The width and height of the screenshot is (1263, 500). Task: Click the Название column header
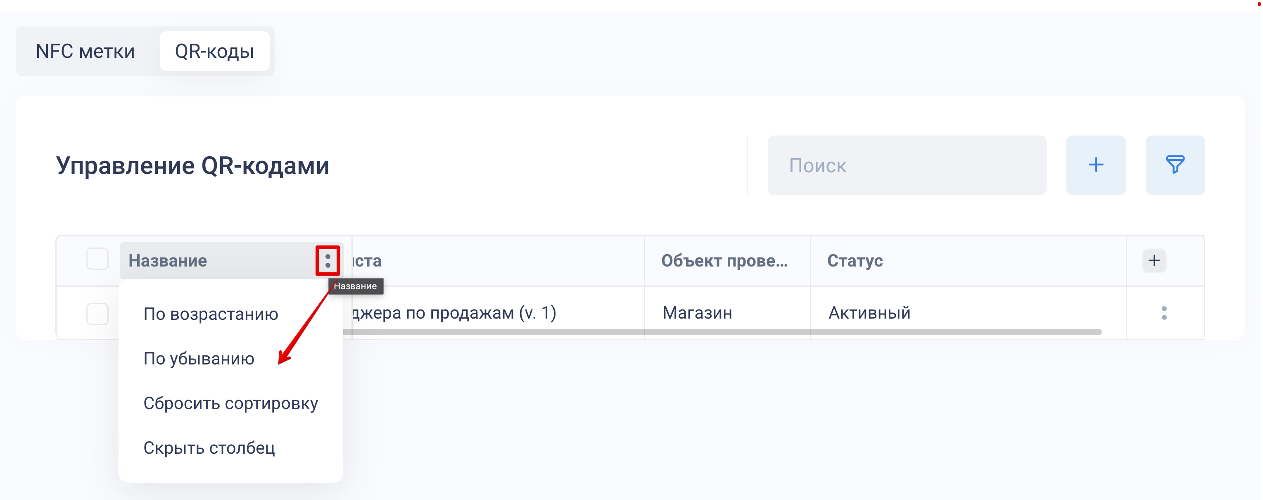[x=168, y=261]
